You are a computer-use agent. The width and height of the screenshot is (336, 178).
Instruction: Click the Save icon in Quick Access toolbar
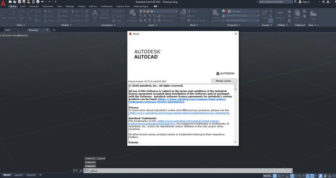[x=19, y=2]
